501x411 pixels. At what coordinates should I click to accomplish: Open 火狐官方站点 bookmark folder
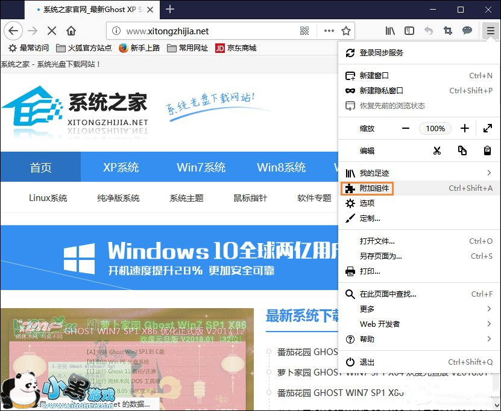pos(84,48)
